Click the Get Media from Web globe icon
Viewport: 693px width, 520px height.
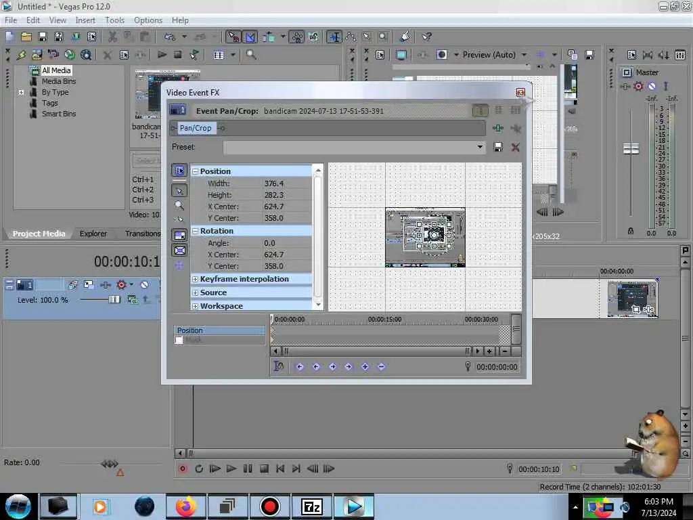click(70, 55)
